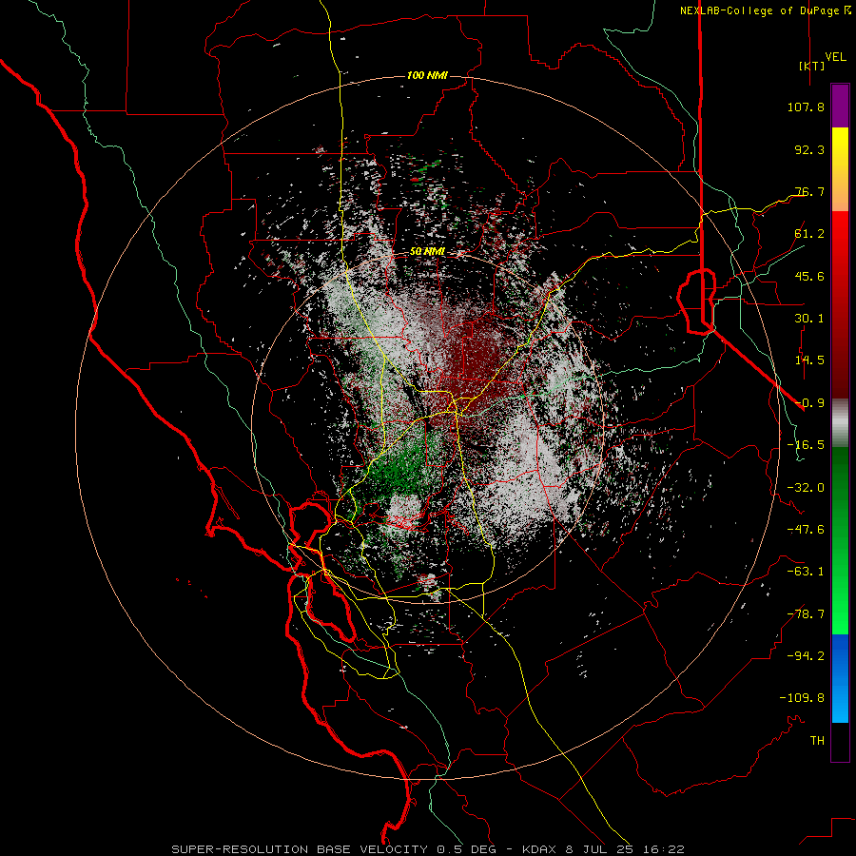Viewport: 856px width, 856px height.
Task: Click the -0.9 velocity scale value
Action: tap(809, 403)
